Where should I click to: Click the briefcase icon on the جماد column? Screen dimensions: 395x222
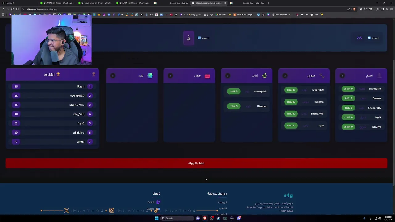click(207, 76)
